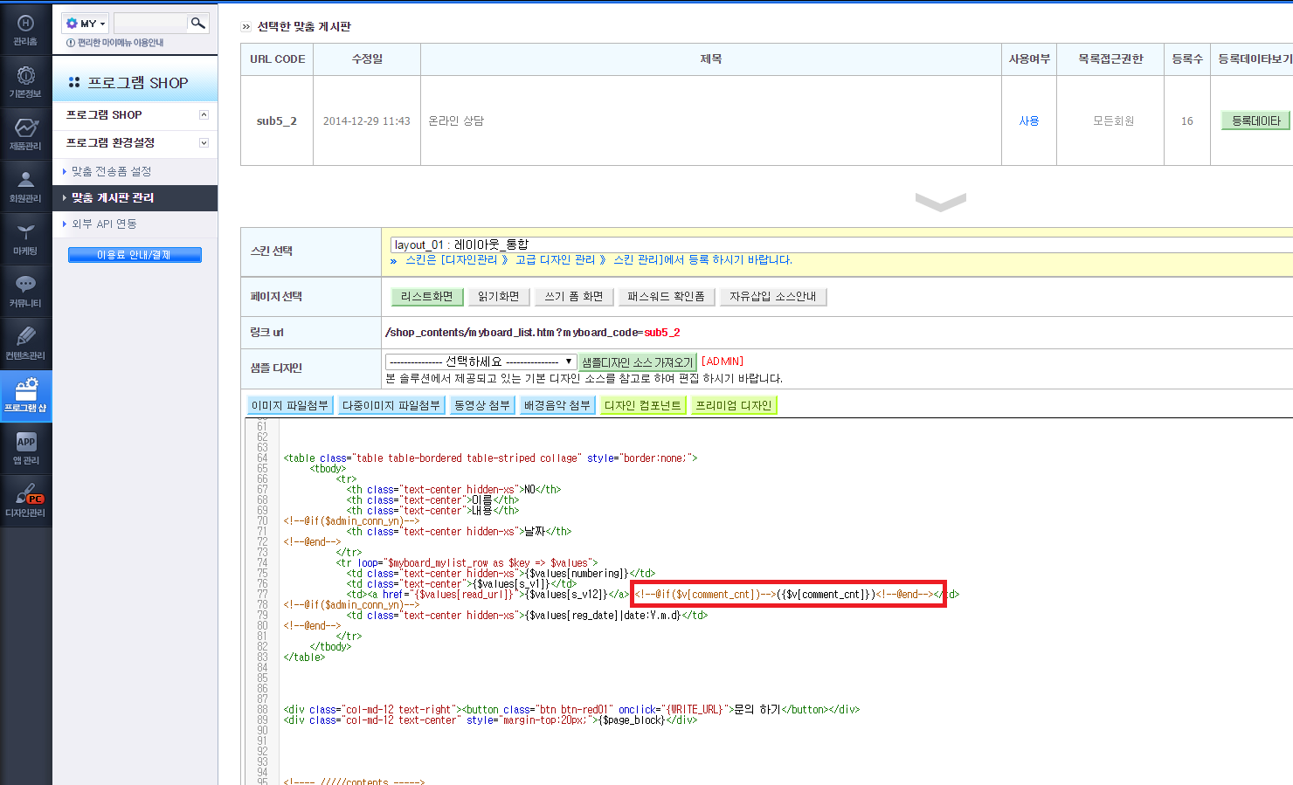This screenshot has width=1293, height=785.
Task: Open the 앱 관리 APP icon
Action: point(25,448)
